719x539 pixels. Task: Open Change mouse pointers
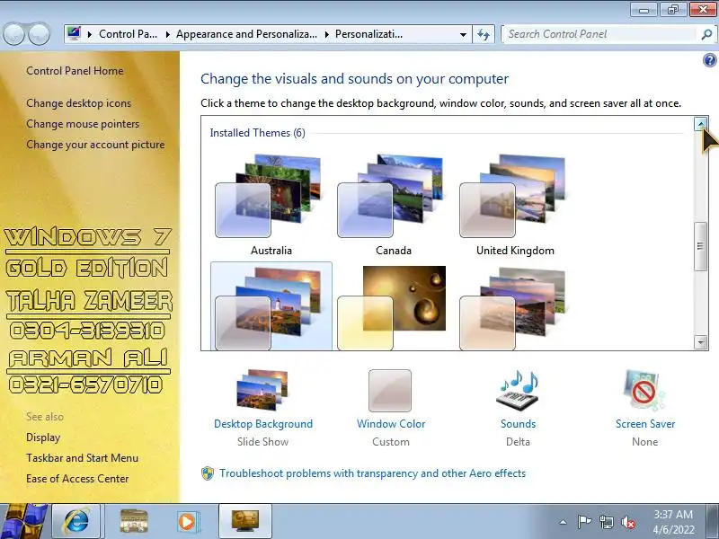pos(83,124)
